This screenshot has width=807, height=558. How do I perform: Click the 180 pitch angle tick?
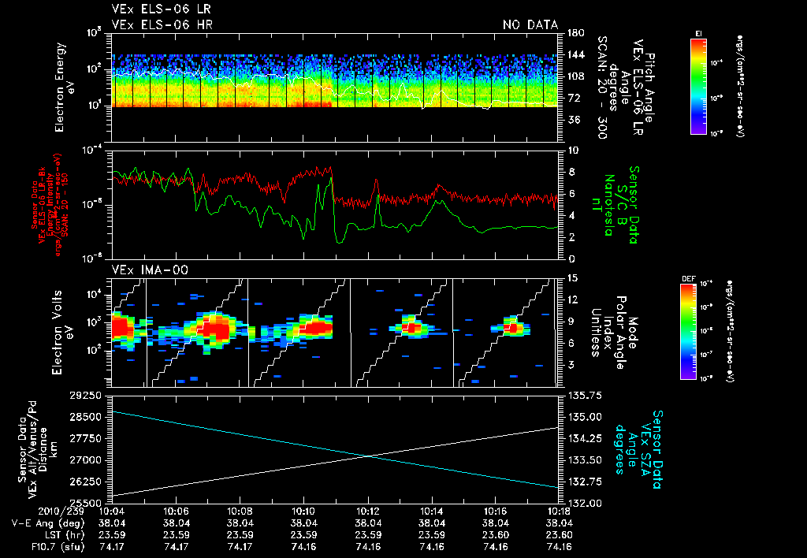point(576,33)
